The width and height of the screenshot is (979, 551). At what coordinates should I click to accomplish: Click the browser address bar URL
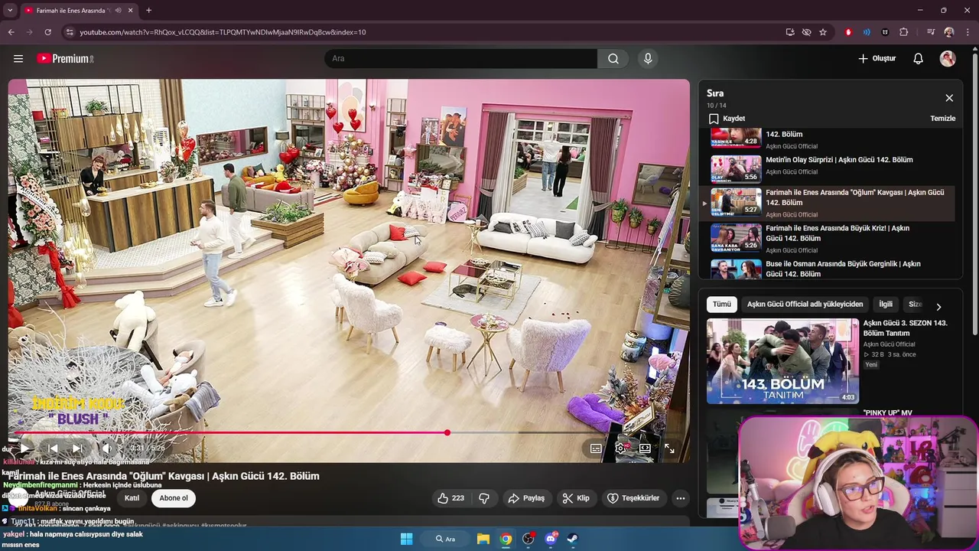point(223,32)
